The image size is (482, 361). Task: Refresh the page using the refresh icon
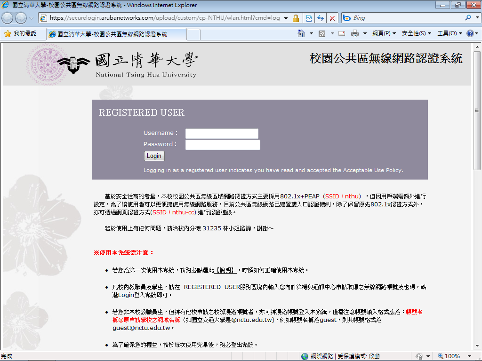(x=321, y=18)
